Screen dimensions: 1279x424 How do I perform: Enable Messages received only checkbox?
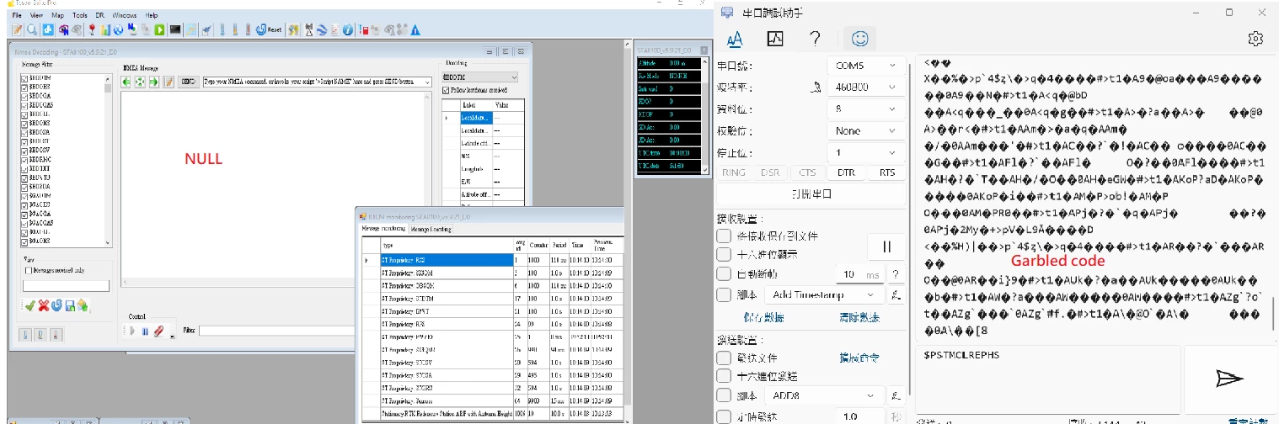click(x=29, y=270)
